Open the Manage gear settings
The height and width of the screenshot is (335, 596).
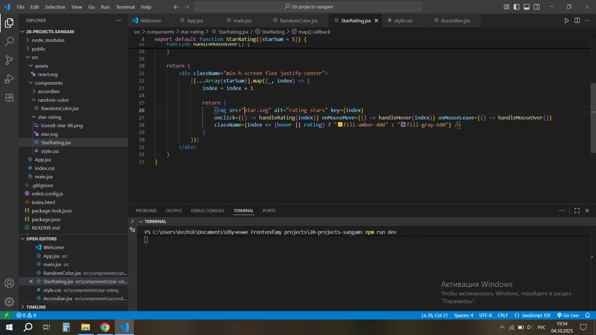pos(9,301)
